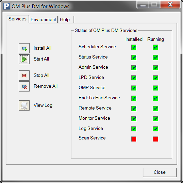The width and height of the screenshot is (183, 183).
Task: Click the OMP Service label
Action: [x=92, y=88]
